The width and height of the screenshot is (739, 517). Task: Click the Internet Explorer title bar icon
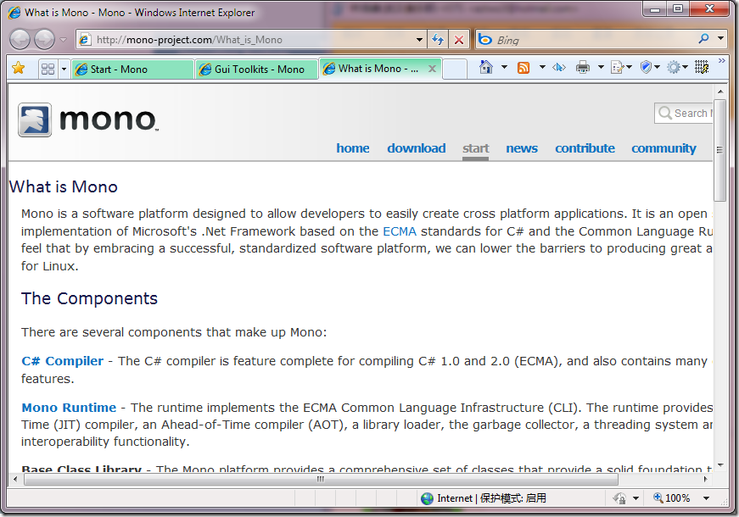[x=14, y=12]
